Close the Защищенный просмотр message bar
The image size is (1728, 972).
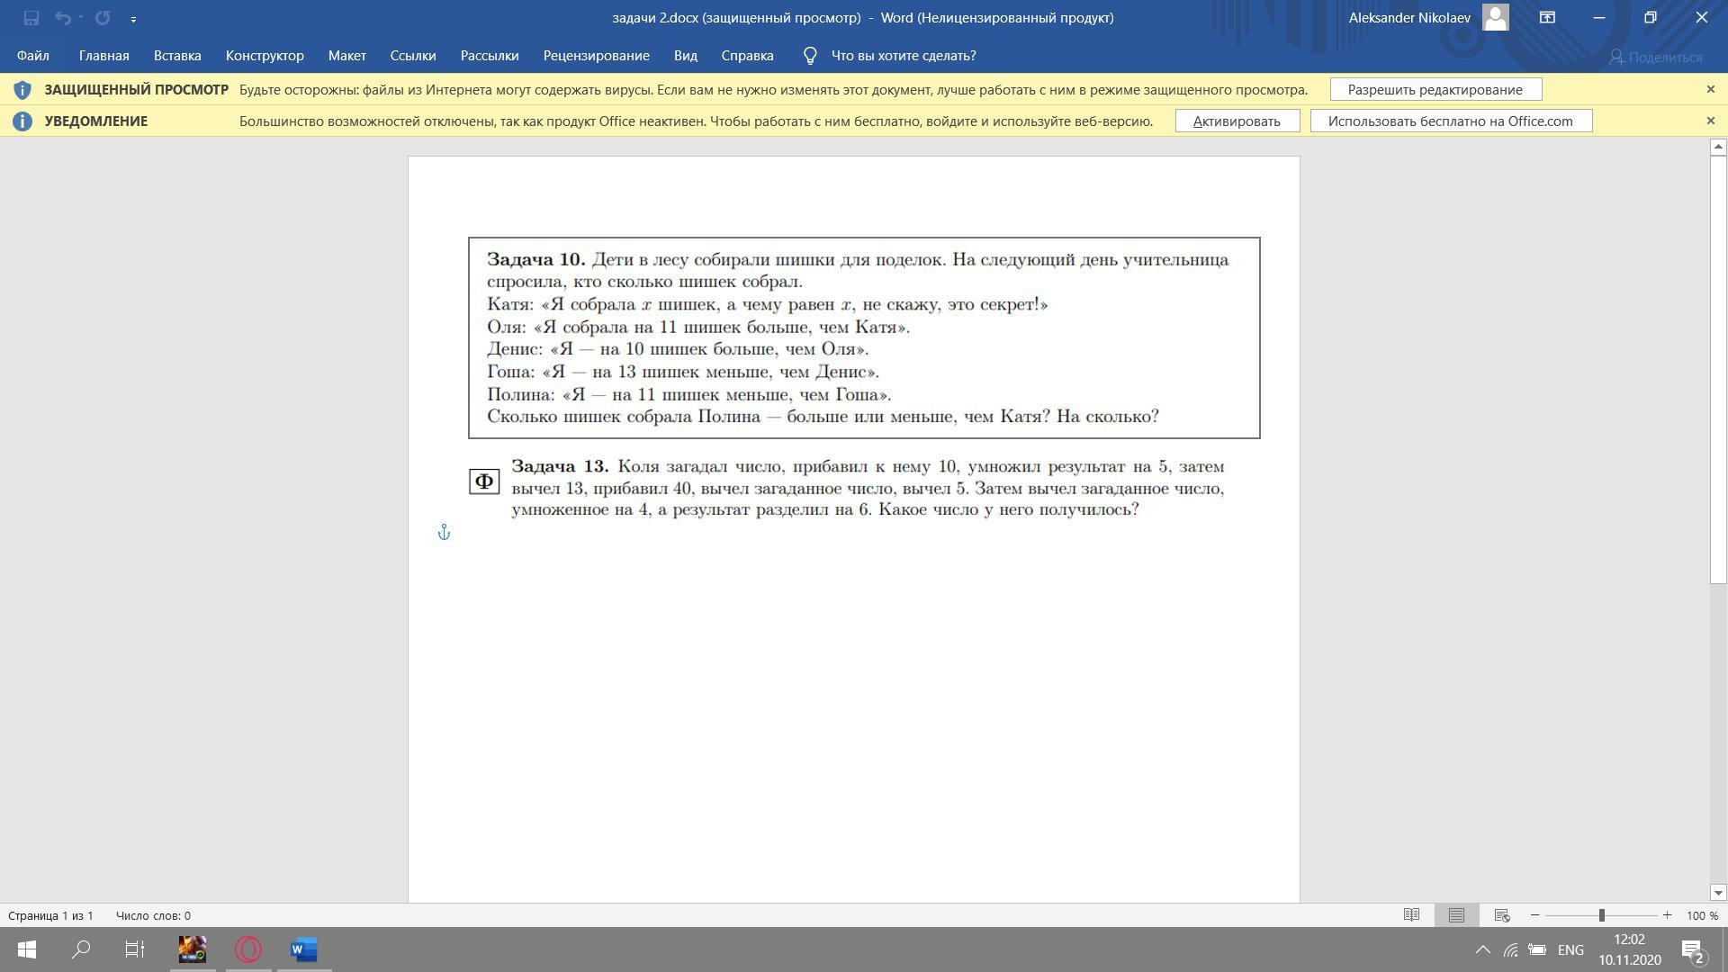click(x=1711, y=89)
